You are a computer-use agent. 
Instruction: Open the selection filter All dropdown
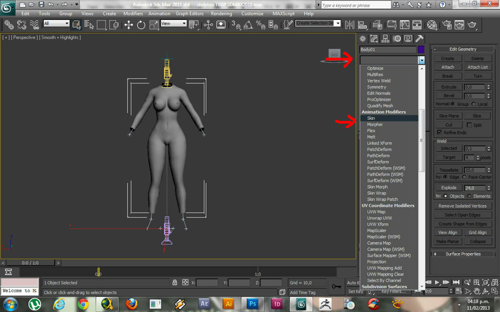56,23
